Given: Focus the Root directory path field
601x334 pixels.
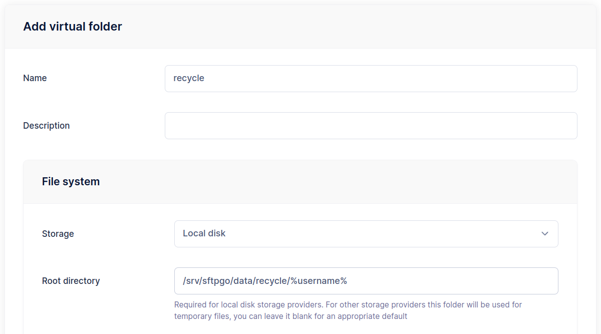Looking at the screenshot, I should click(x=366, y=281).
